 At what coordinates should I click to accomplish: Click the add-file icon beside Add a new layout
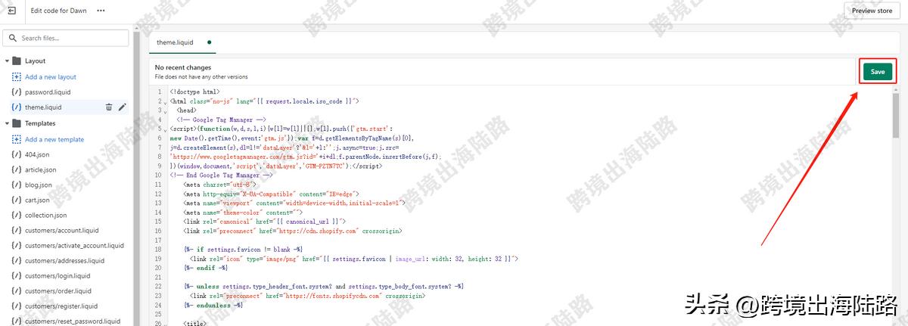coord(17,76)
